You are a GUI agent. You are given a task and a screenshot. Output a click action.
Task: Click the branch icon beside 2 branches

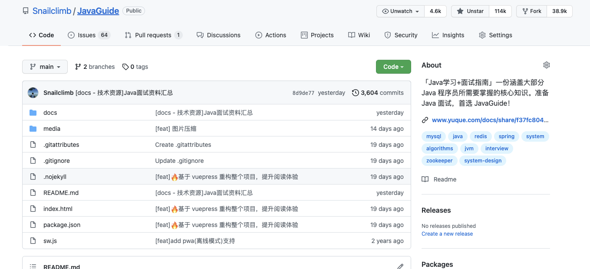(x=78, y=67)
